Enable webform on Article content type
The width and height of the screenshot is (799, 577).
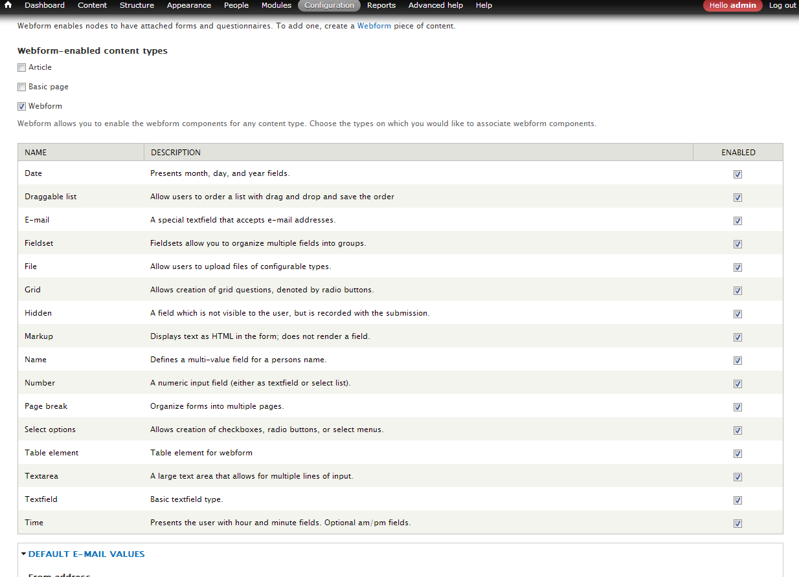(x=22, y=68)
